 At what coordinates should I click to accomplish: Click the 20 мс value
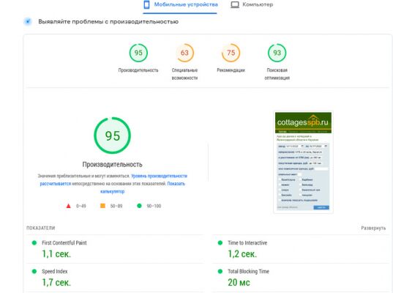pos(239,283)
